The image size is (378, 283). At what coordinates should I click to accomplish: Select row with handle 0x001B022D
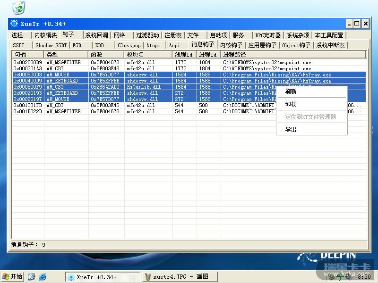(x=189, y=111)
